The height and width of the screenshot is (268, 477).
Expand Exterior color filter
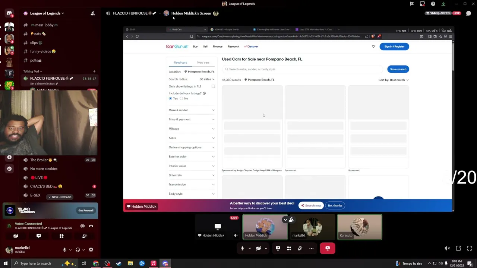coord(192,157)
